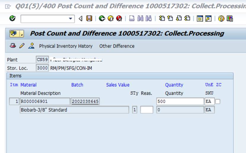This screenshot has height=153, width=246.
Task: Click the blue Quantity column header
Action: (174, 85)
